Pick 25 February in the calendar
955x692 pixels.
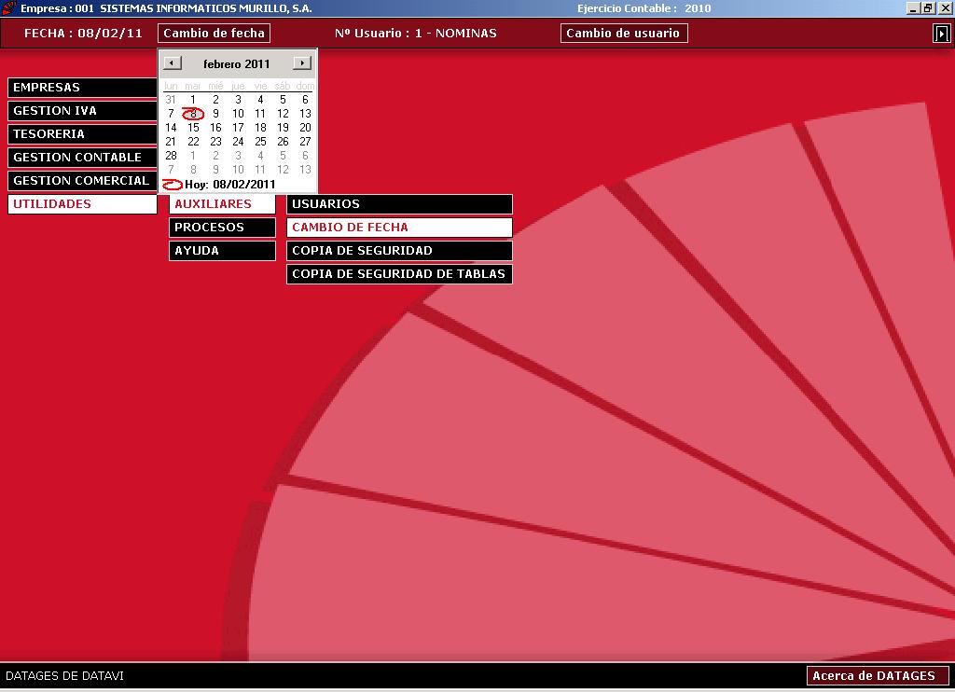point(260,142)
